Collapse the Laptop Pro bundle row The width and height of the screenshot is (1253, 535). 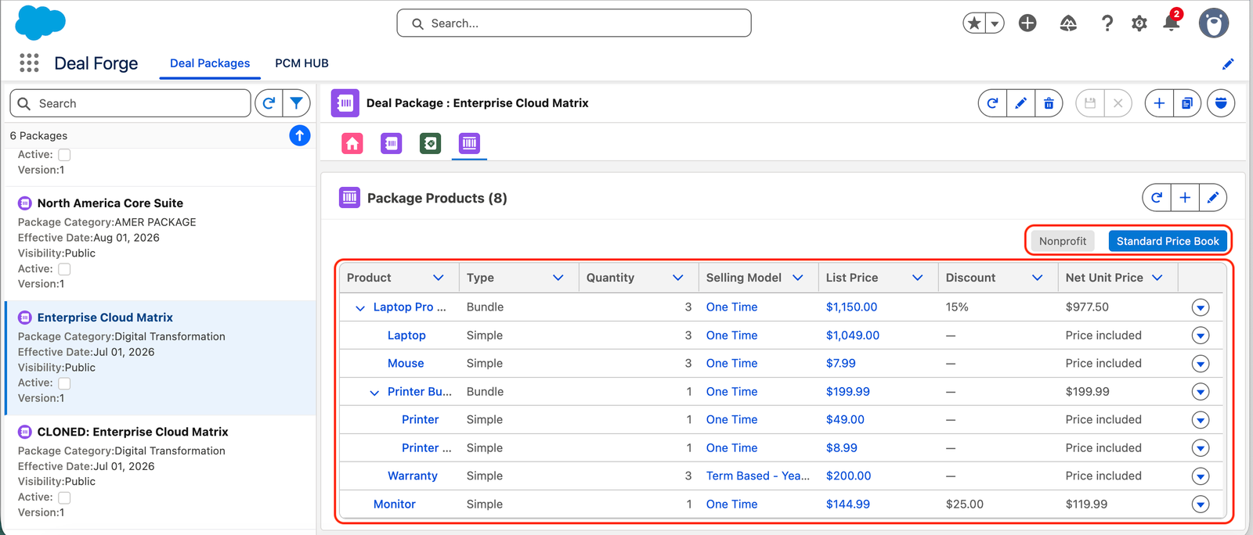coord(360,308)
